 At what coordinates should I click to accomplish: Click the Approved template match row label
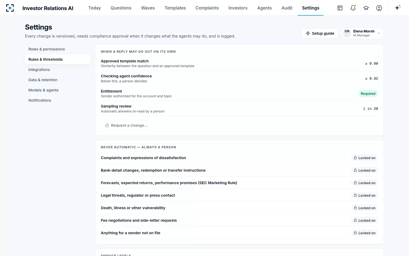[x=125, y=61]
